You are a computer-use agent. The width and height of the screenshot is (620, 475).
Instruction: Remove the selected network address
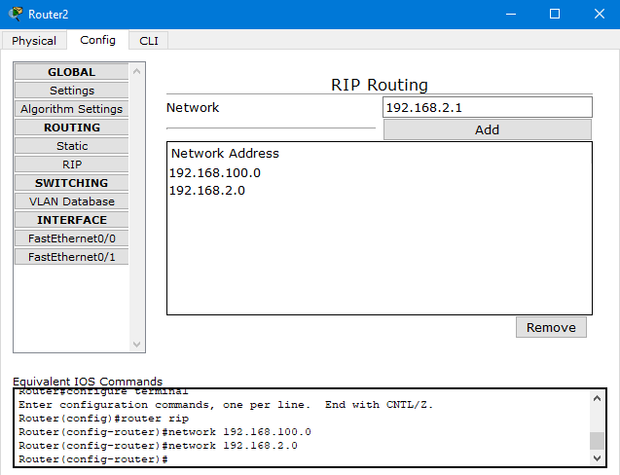tap(551, 327)
